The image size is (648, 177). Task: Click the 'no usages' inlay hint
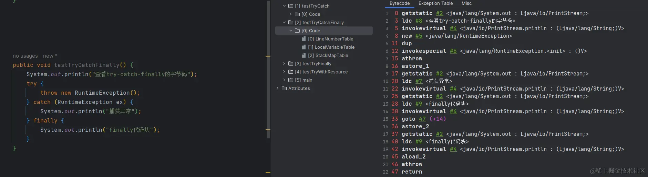(25, 56)
